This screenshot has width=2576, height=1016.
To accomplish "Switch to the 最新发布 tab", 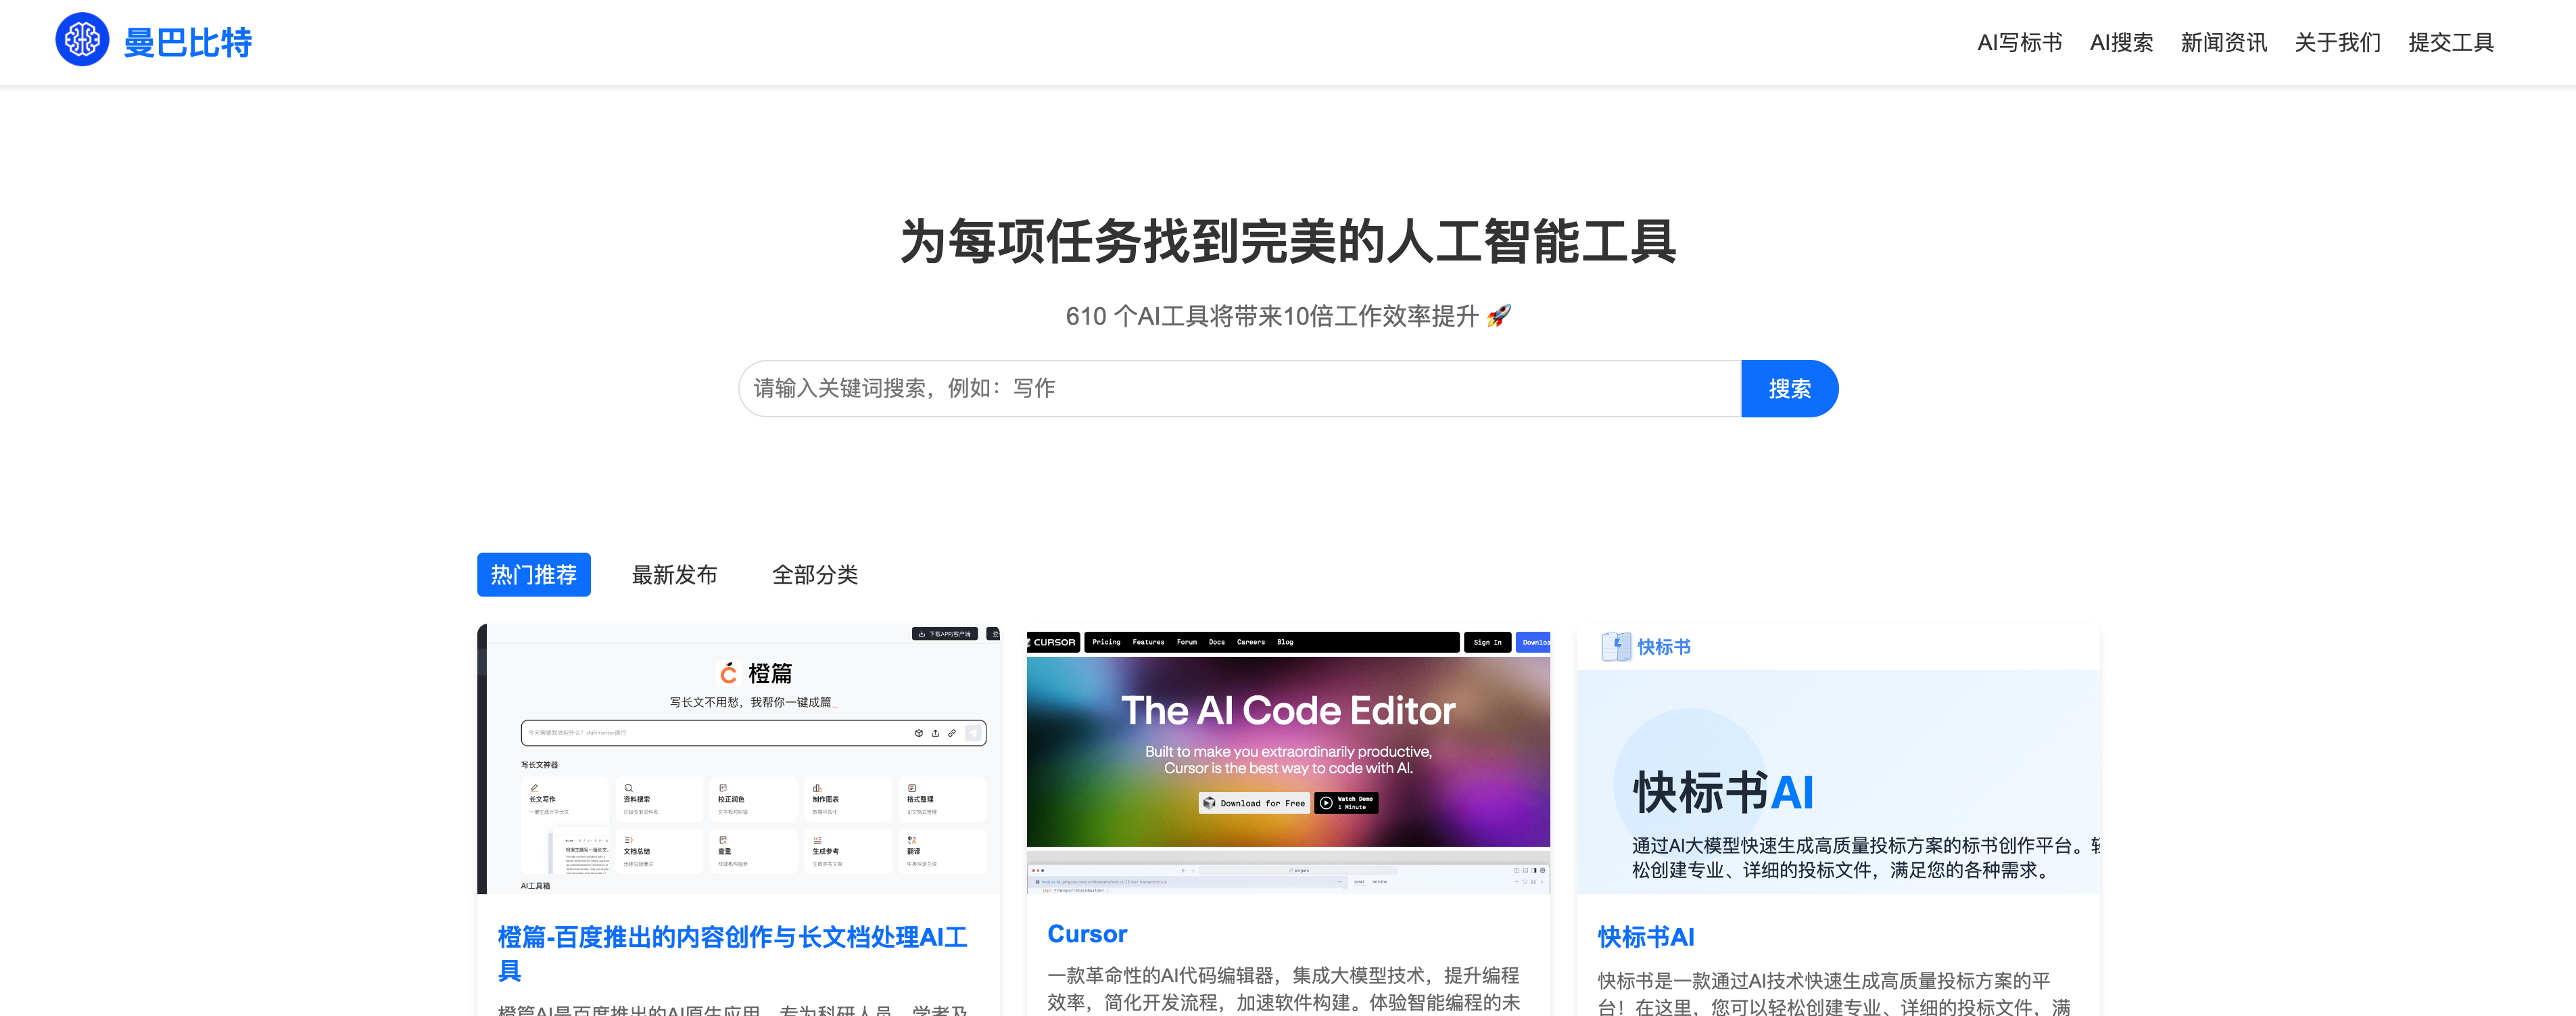I will tap(674, 574).
